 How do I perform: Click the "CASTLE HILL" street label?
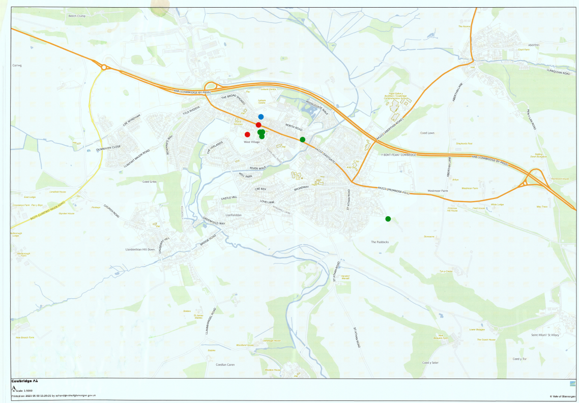(x=229, y=198)
